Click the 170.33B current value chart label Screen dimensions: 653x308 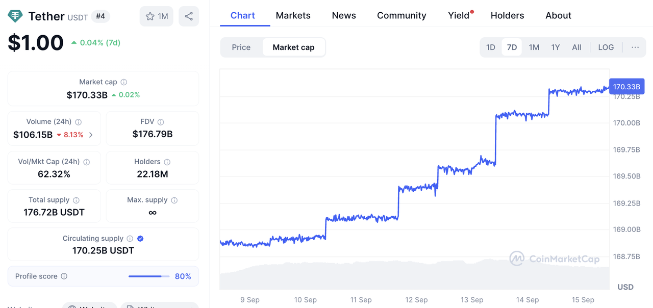point(626,87)
